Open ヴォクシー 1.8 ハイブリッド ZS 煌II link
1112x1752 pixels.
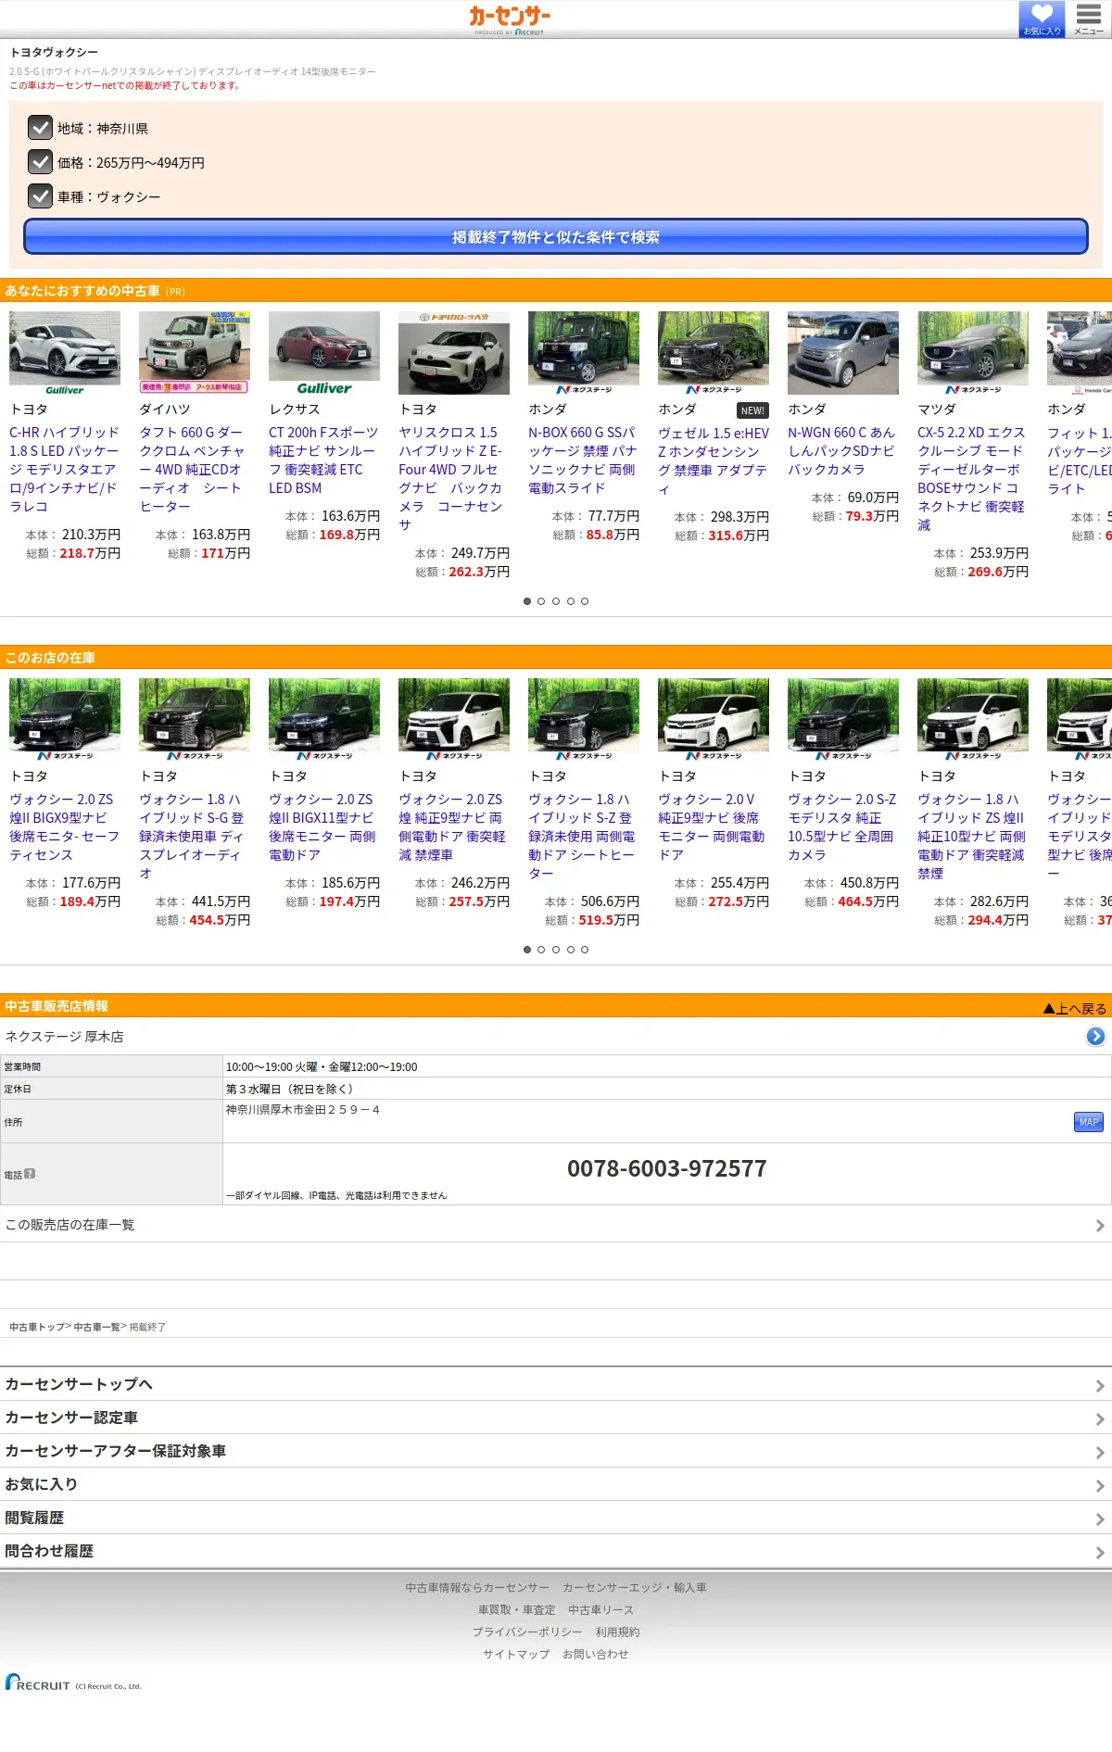click(x=971, y=837)
